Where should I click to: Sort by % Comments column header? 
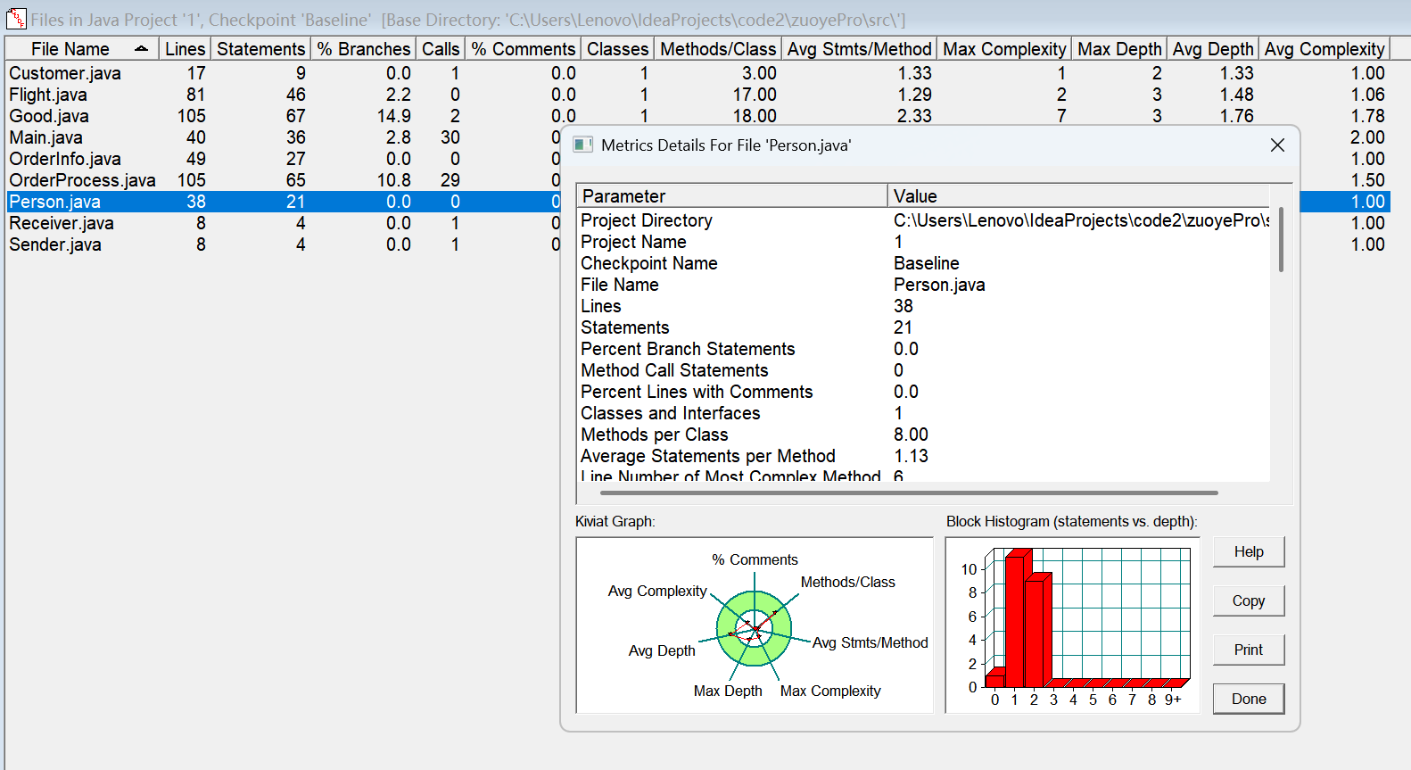(524, 49)
